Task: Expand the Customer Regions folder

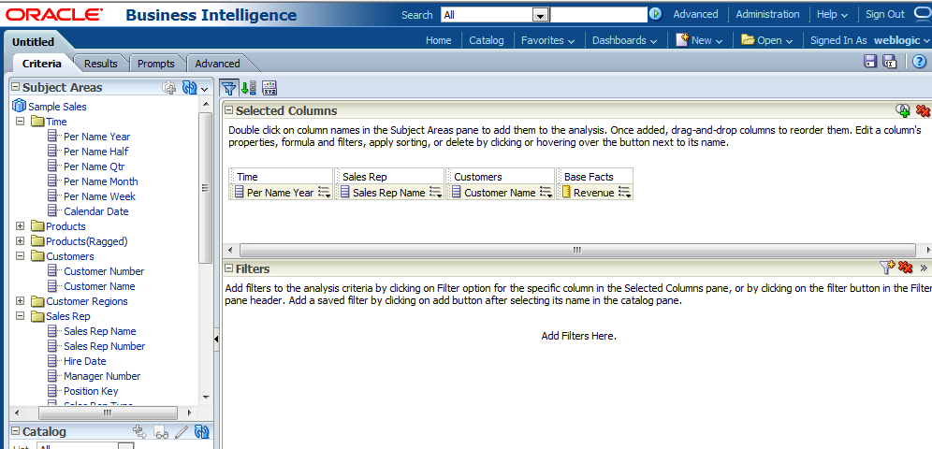Action: click(x=21, y=301)
